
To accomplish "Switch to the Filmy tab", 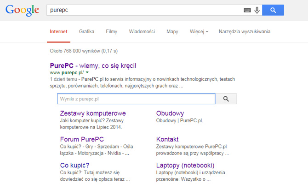I will [111, 31].
